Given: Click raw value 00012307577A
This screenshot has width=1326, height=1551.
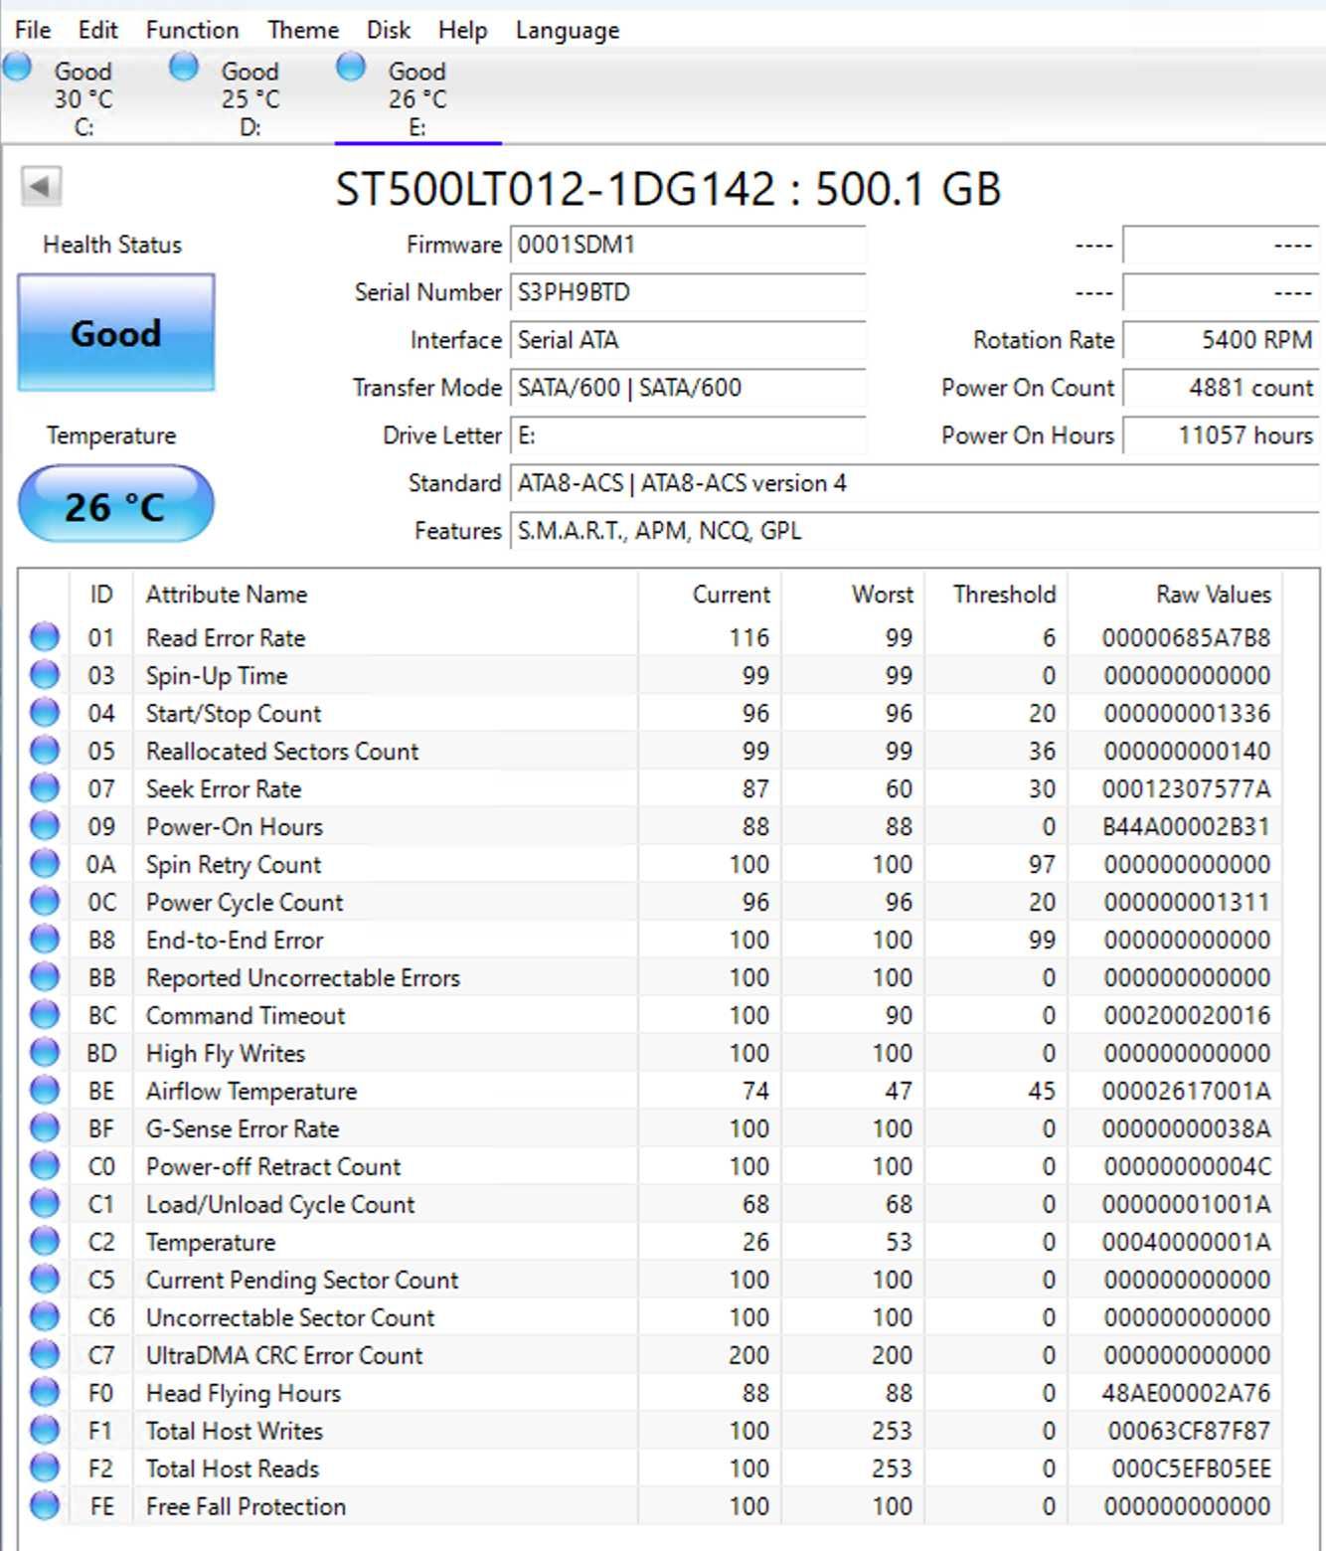Looking at the screenshot, I should click(1186, 788).
